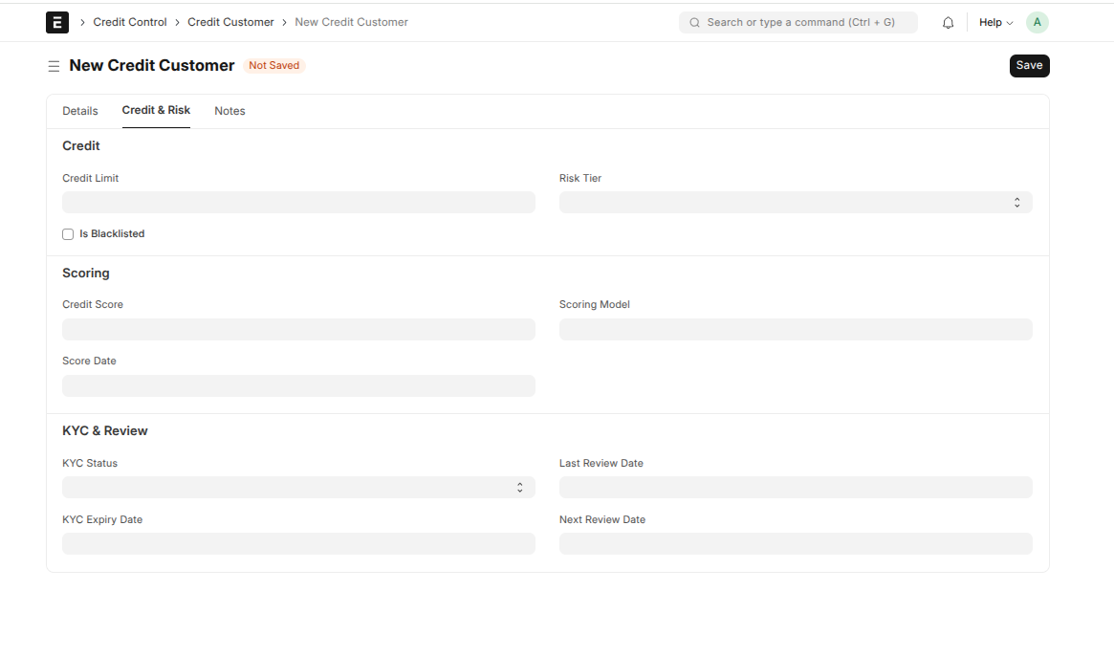Focus the Credit Score field
The image size is (1114, 657).
(x=298, y=330)
